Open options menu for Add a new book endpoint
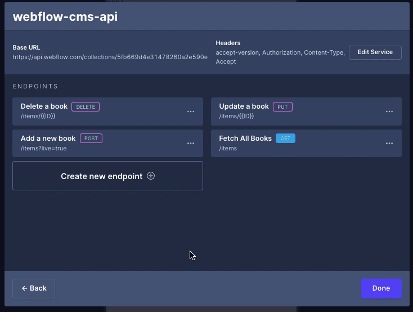Image resolution: width=413 pixels, height=312 pixels. pyautogui.click(x=191, y=144)
